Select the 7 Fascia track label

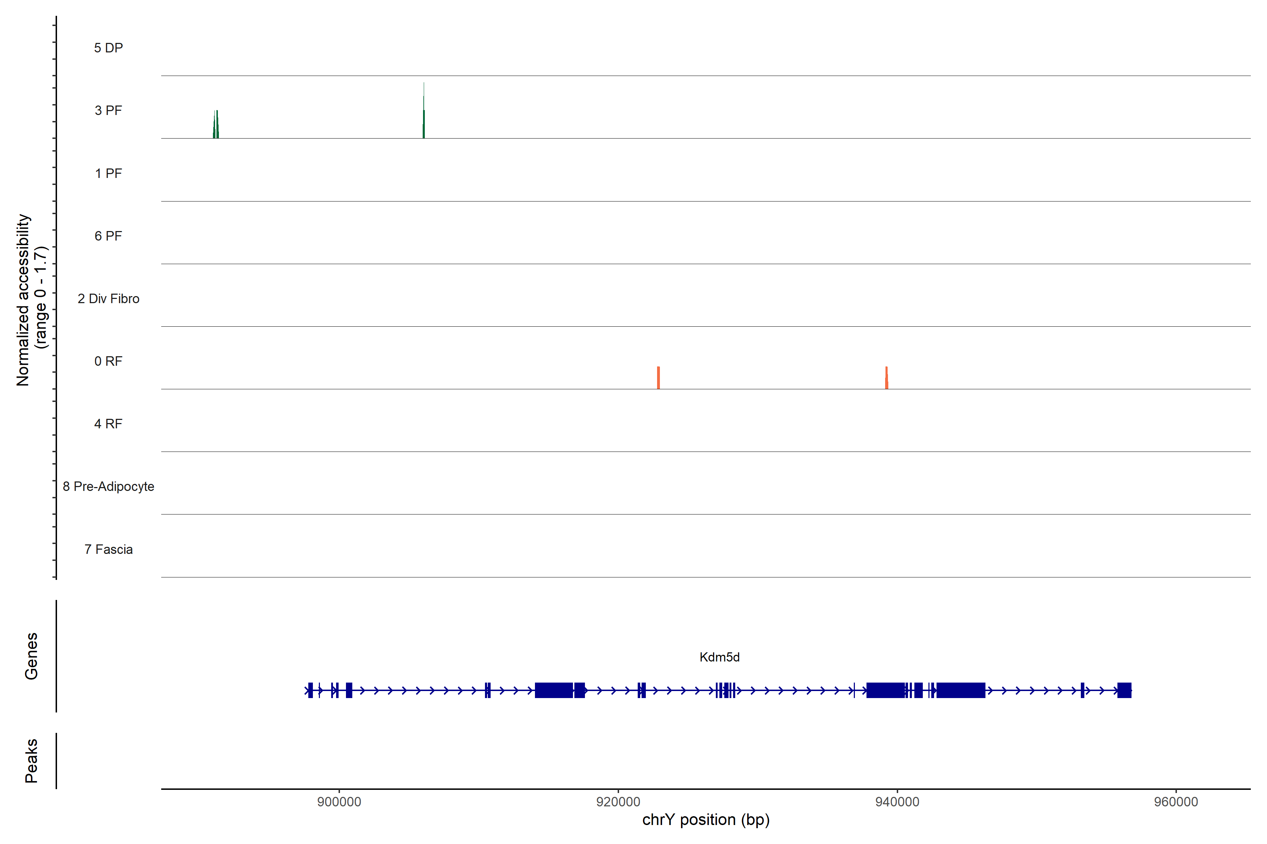coord(108,549)
